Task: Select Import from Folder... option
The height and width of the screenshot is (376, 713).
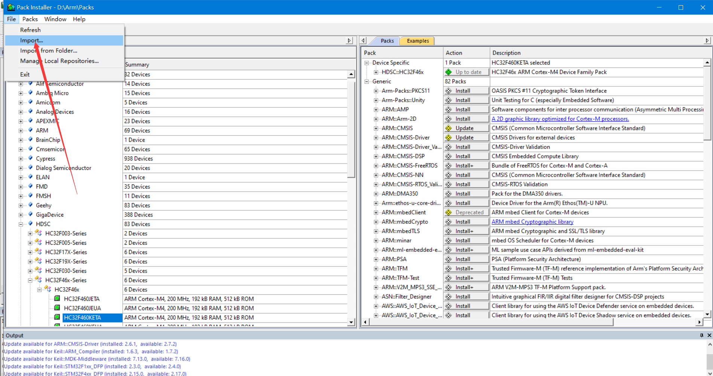Action: pyautogui.click(x=64, y=51)
